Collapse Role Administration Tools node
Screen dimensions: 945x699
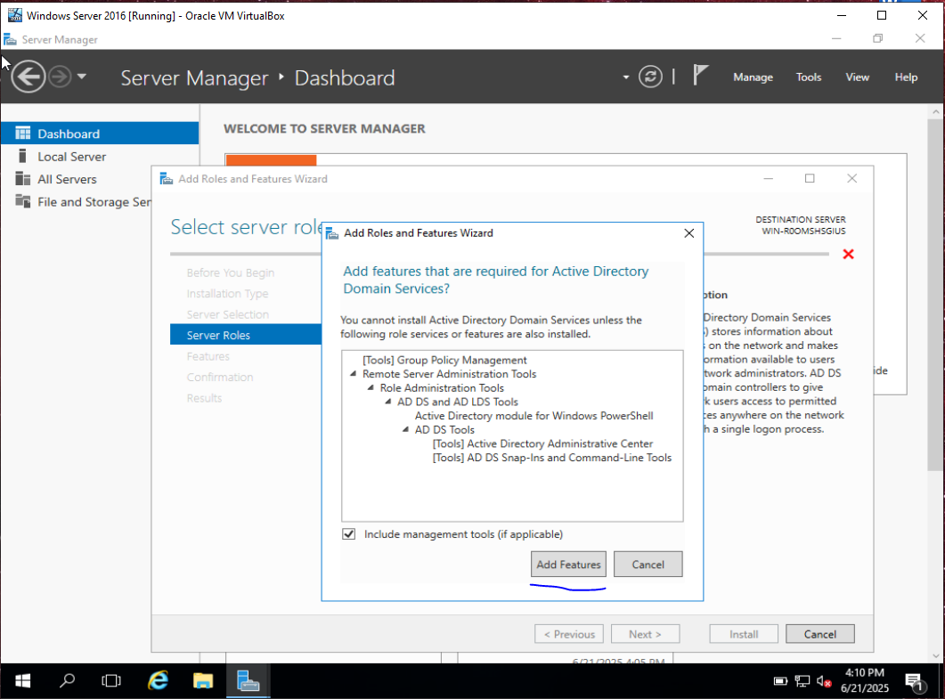pos(371,387)
